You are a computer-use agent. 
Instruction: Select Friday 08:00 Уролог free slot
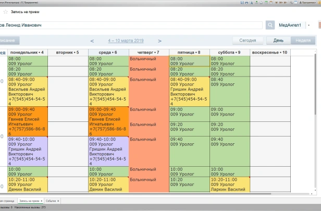[x=189, y=61]
